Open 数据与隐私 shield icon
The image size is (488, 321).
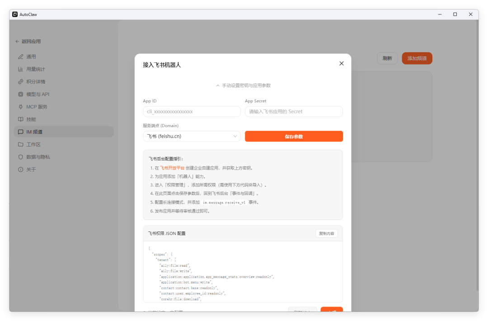click(x=20, y=157)
